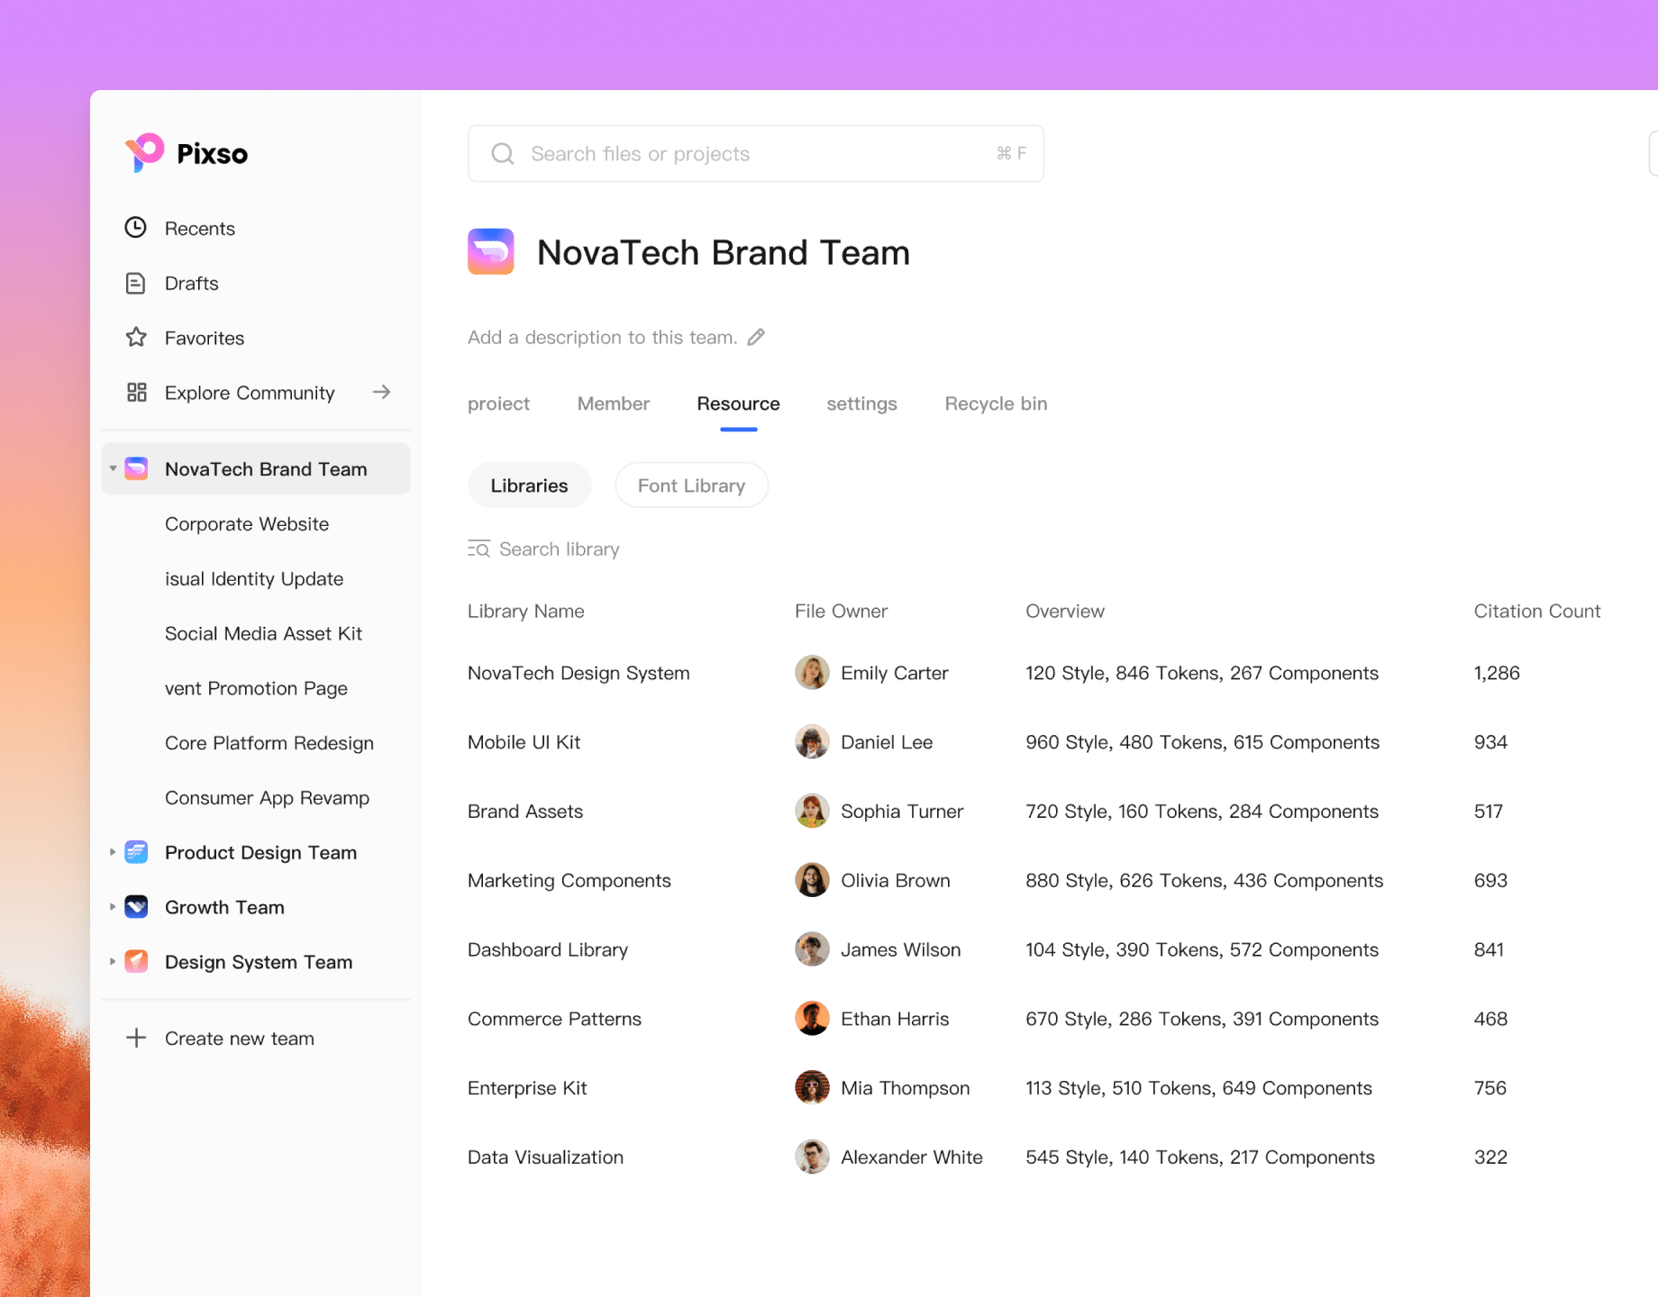Image resolution: width=1658 pixels, height=1297 pixels.
Task: Select the Growth Team icon
Action: (x=135, y=907)
